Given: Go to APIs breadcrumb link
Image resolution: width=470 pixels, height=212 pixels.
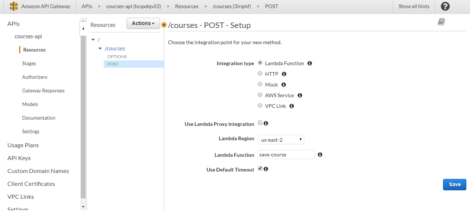Looking at the screenshot, I should [87, 6].
